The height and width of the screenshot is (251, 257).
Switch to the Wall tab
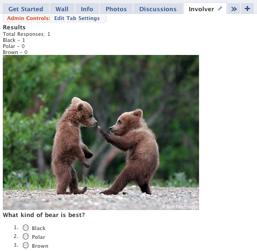[62, 9]
